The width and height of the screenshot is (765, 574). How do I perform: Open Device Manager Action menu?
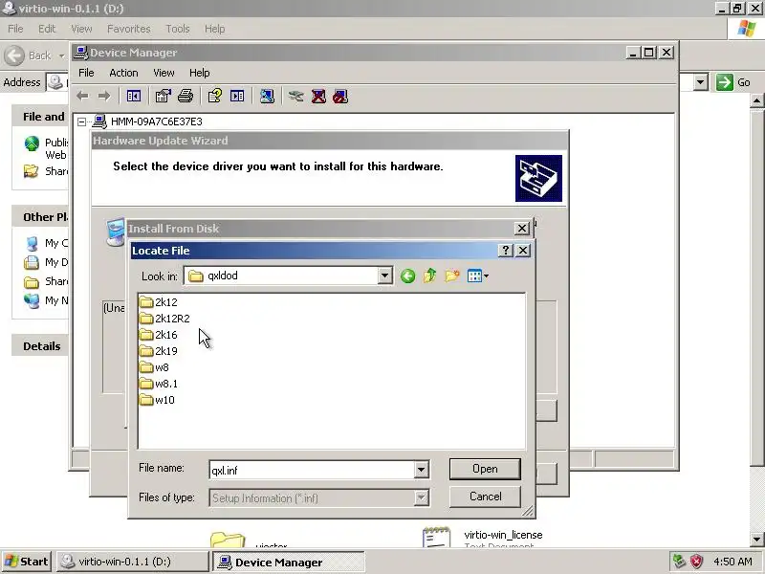[x=123, y=73]
